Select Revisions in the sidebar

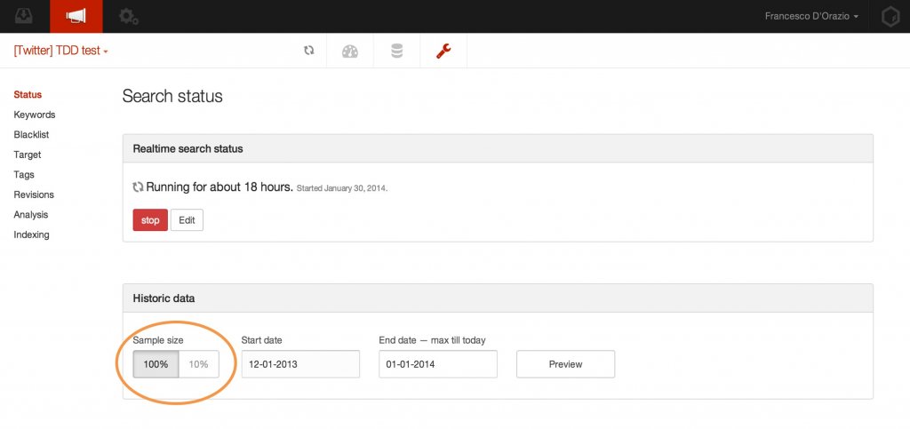[x=34, y=195]
